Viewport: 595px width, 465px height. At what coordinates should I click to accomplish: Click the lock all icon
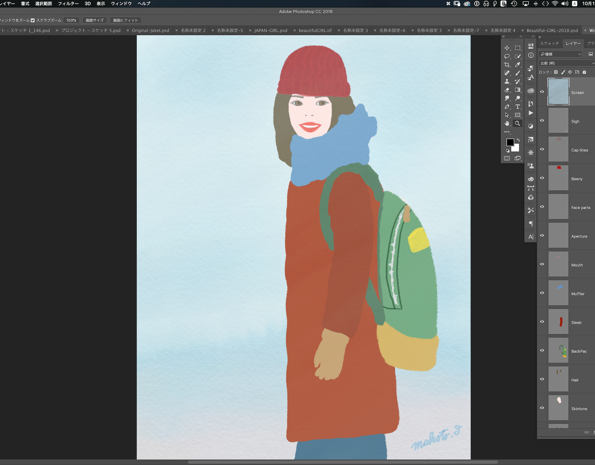click(x=584, y=72)
